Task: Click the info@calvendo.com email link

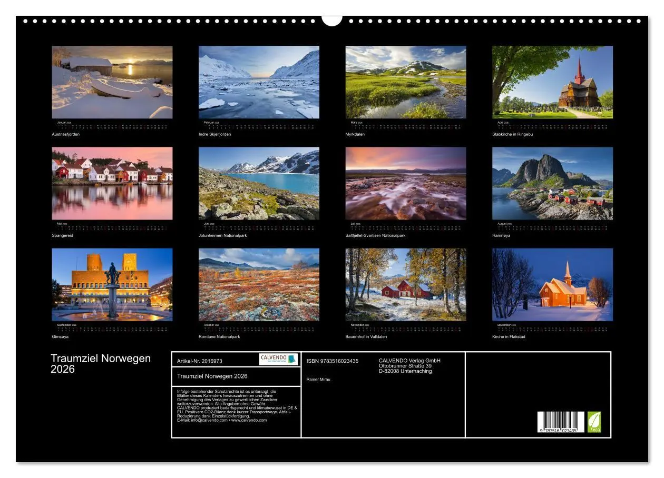Action: 209,420
